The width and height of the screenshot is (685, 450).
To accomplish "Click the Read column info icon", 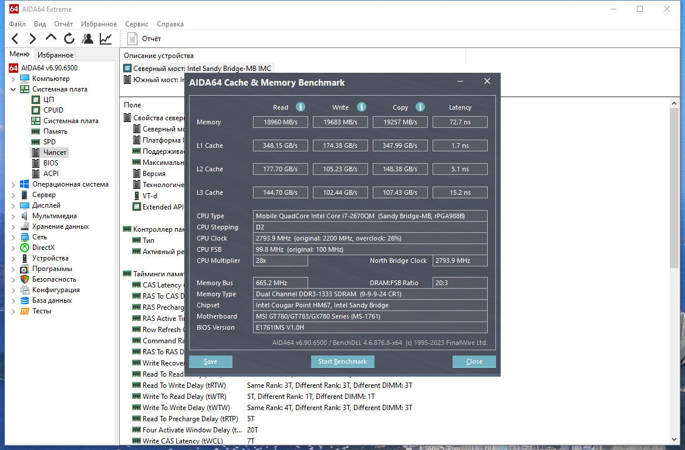I will tap(301, 107).
